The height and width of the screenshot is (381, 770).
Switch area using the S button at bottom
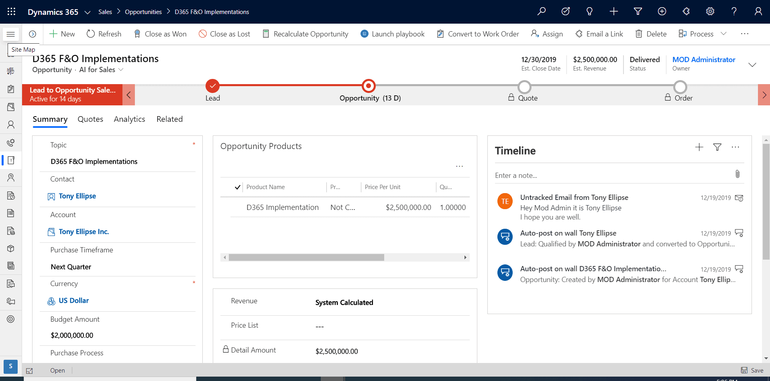pos(10,366)
